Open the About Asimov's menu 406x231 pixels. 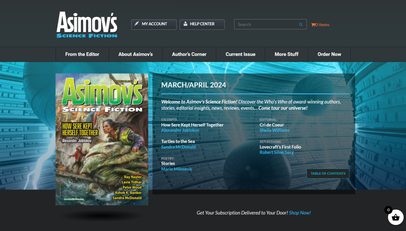(136, 54)
